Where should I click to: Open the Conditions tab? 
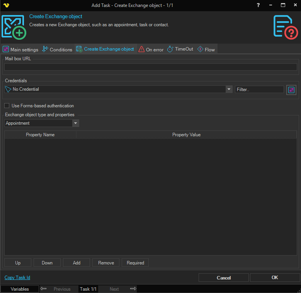coord(57,49)
